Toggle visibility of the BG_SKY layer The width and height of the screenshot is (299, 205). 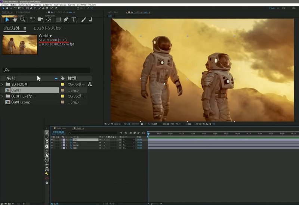(52, 145)
